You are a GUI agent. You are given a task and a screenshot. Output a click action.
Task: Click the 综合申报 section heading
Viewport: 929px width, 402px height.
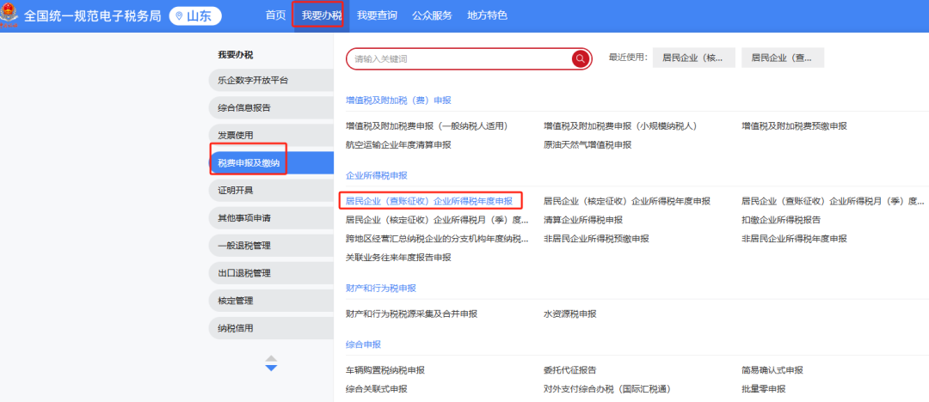point(363,344)
